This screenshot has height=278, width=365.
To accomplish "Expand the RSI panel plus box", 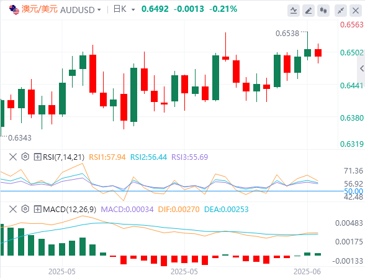I will pos(37,157).
